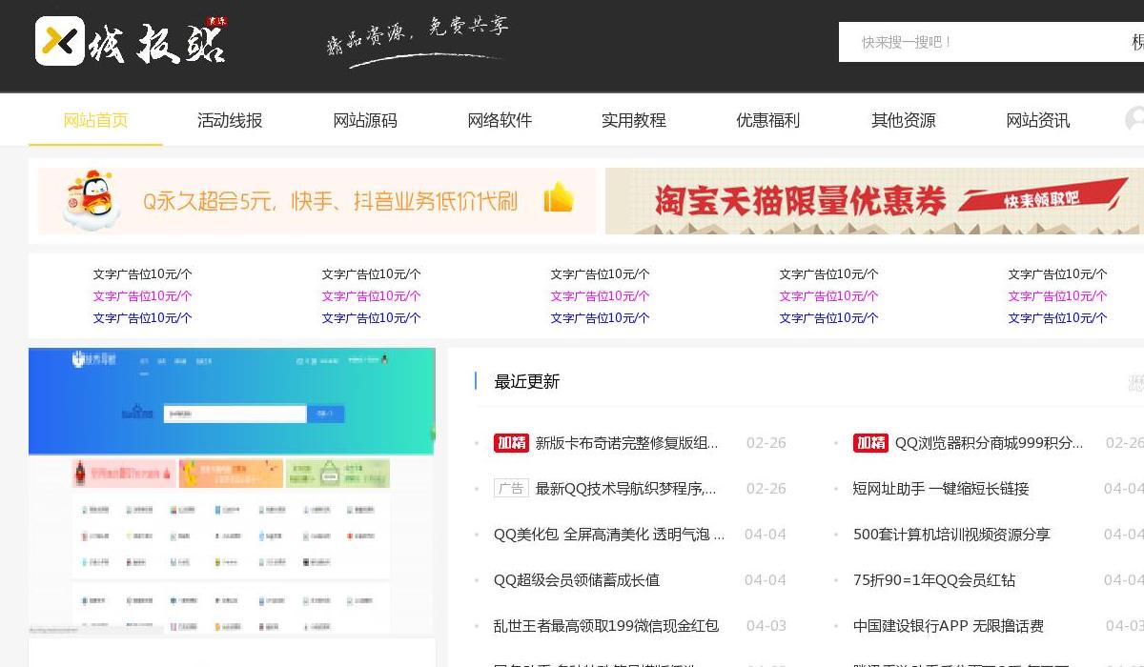Viewport: 1144px width, 667px height.
Task: Click the 02-26 date beside 最新QQ技术导航 post
Action: (x=766, y=489)
